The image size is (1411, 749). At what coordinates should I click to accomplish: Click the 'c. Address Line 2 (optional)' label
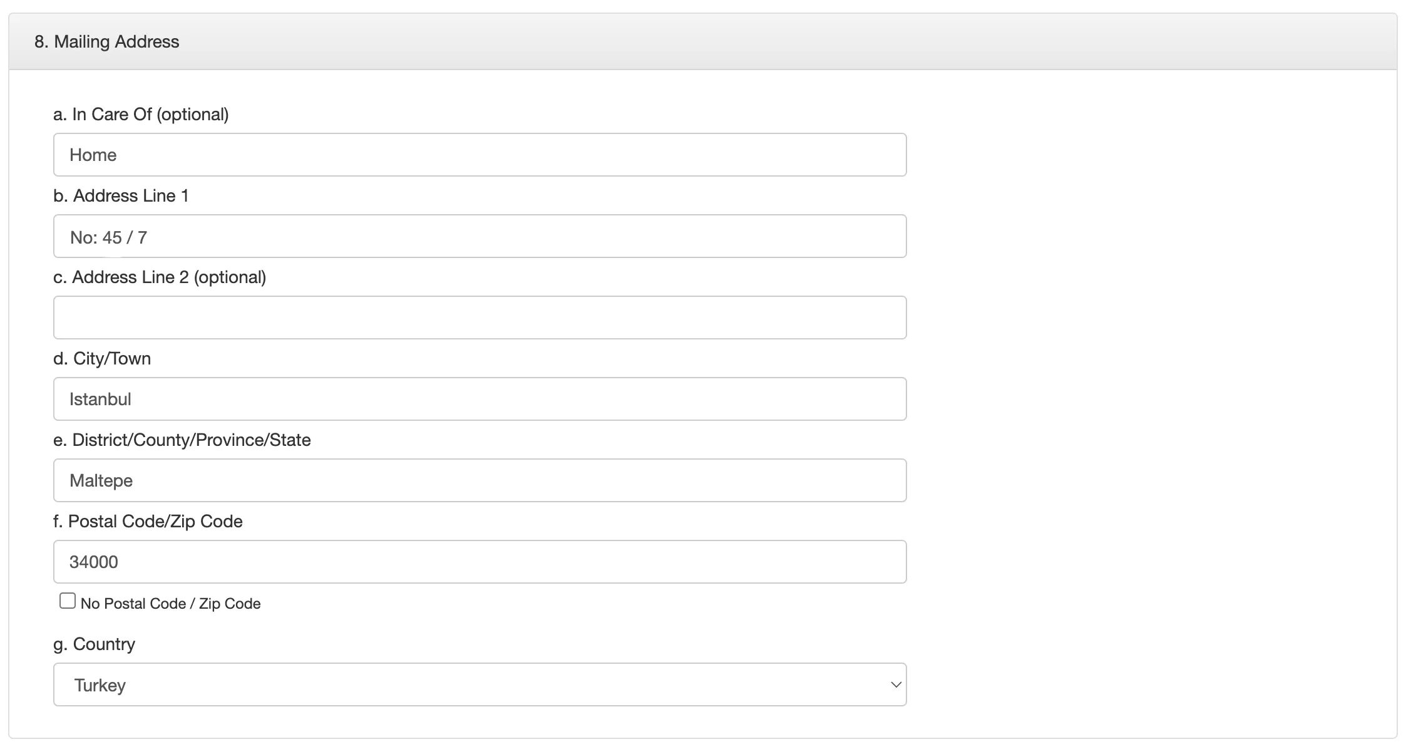[x=160, y=277]
